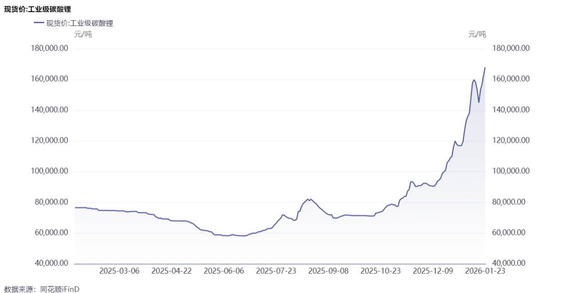Click right axis value 80,000.00

point(509,202)
